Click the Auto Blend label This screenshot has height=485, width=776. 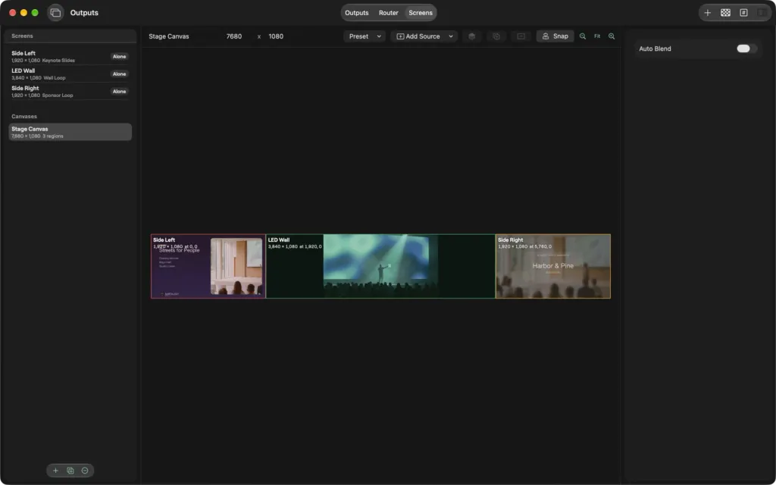655,48
